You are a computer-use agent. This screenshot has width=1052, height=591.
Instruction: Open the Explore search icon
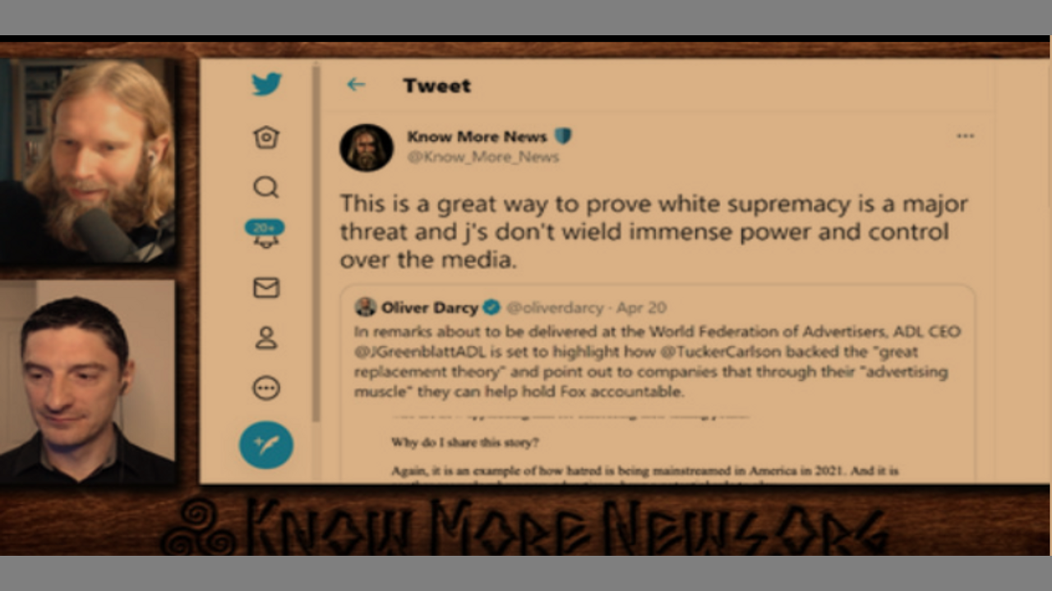tap(265, 187)
